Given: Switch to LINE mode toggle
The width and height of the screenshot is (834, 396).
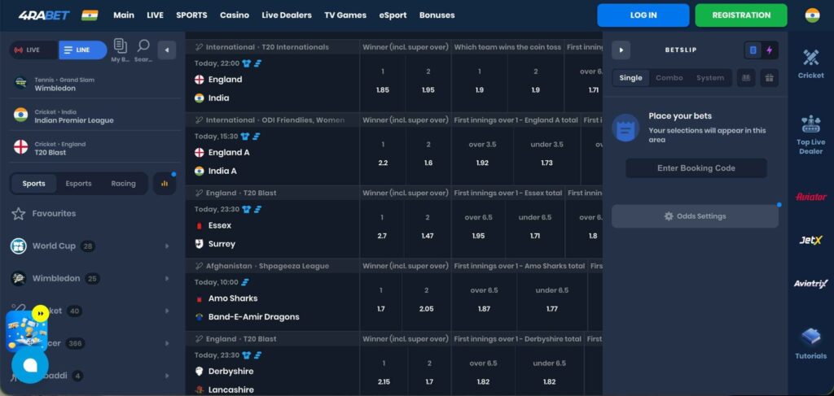Looking at the screenshot, I should click(x=82, y=50).
